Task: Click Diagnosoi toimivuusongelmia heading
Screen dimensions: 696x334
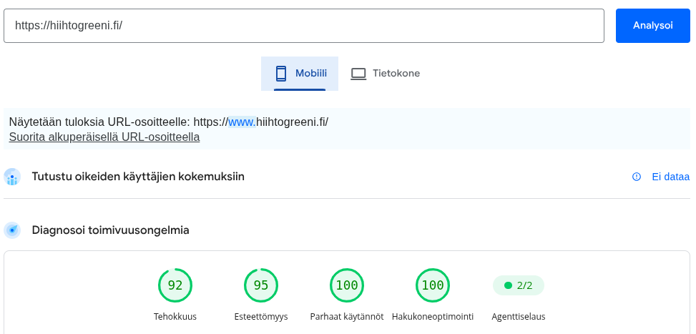Action: (111, 230)
